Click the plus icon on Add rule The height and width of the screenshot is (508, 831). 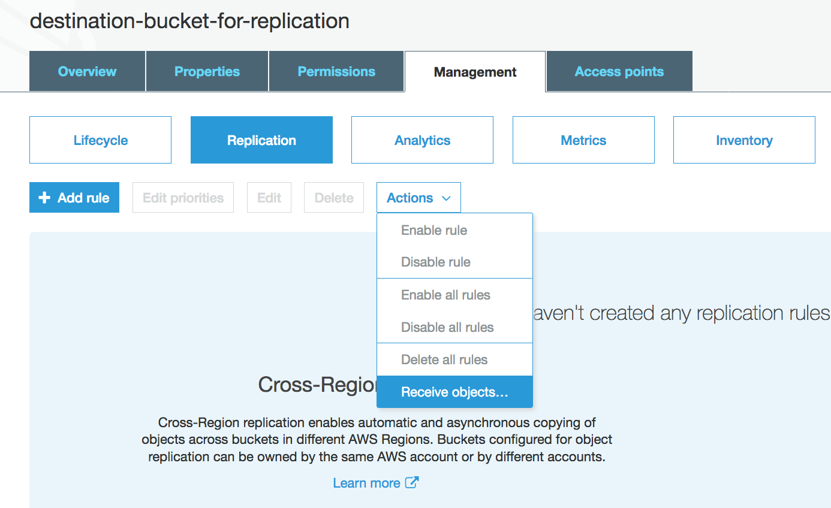tap(44, 197)
